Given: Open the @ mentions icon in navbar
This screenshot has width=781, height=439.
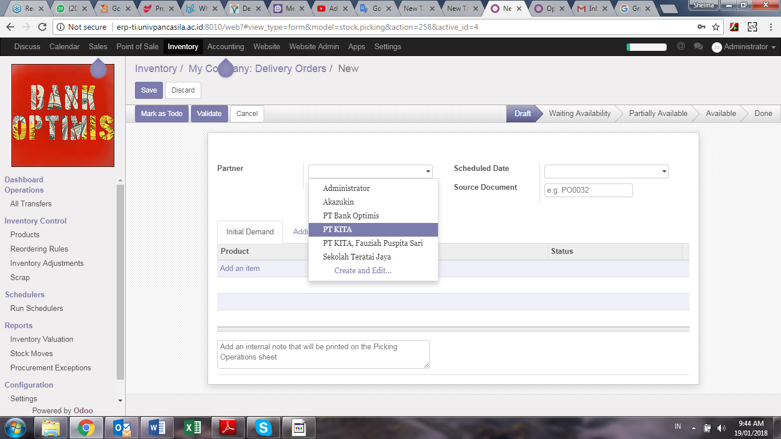Looking at the screenshot, I should [680, 46].
